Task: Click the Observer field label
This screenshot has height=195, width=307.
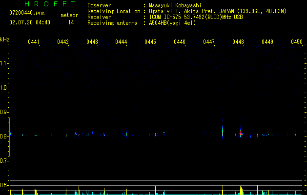Action: coord(99,5)
